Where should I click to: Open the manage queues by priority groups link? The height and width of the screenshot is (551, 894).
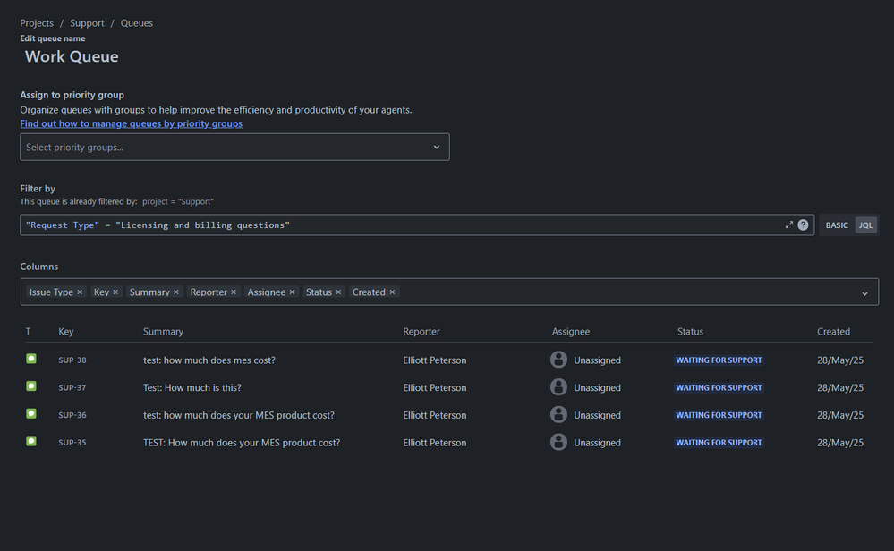pos(131,123)
